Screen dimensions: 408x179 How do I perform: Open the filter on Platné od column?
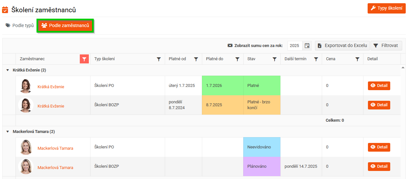coord(196,59)
